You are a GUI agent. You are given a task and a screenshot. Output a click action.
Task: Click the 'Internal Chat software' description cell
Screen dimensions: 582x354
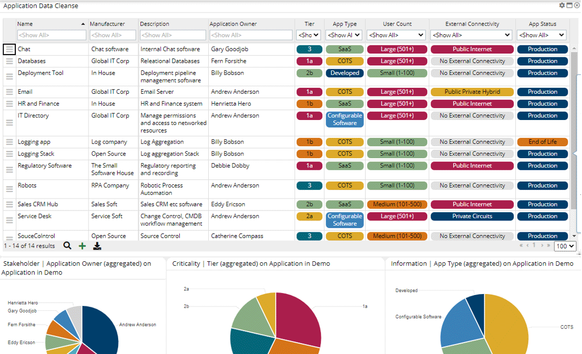click(170, 49)
